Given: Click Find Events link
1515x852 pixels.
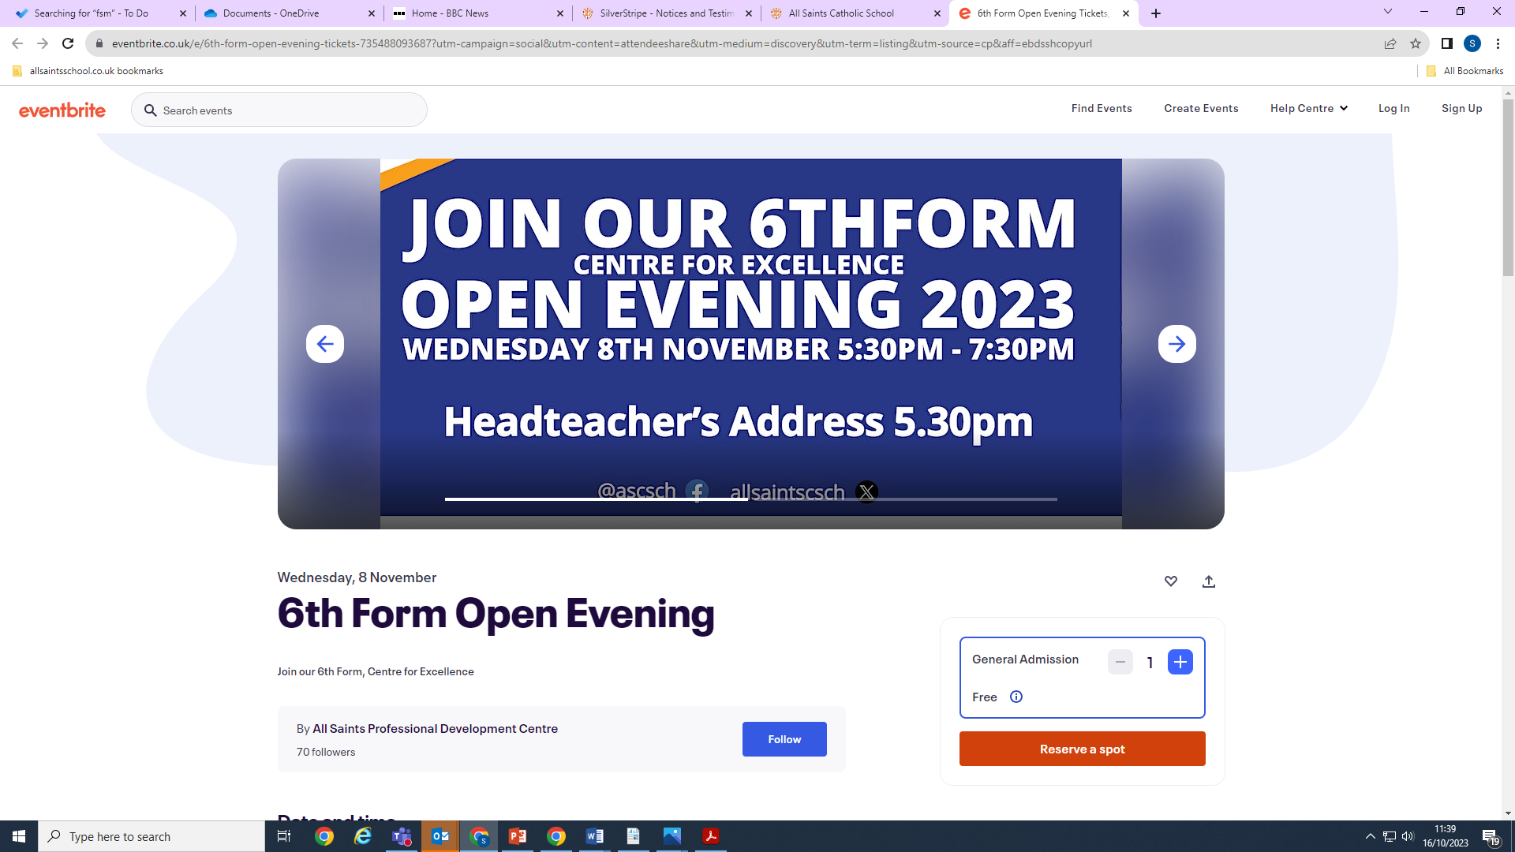Looking at the screenshot, I should click(x=1102, y=108).
